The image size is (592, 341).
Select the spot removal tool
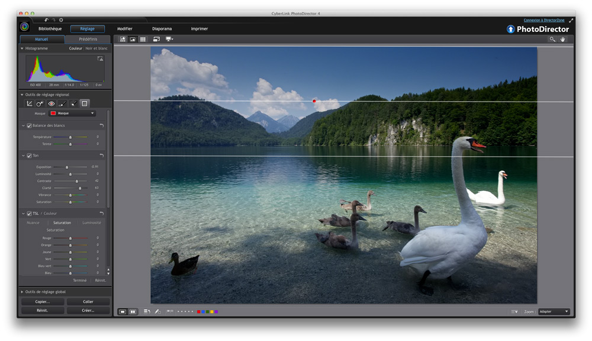[40, 103]
